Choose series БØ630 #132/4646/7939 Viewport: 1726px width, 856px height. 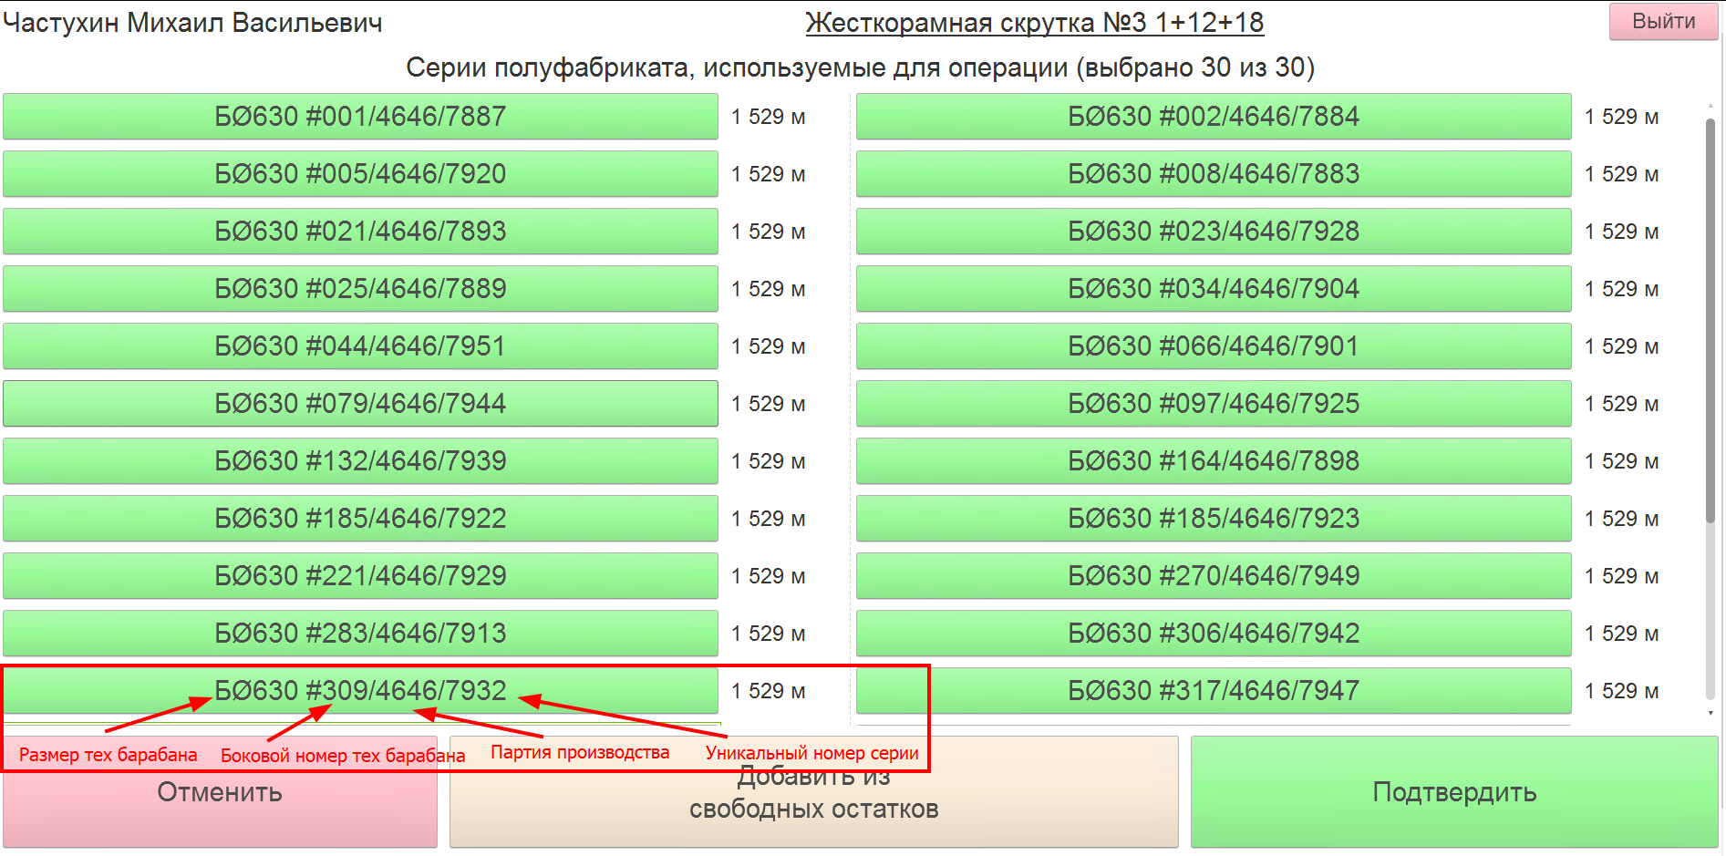[x=360, y=460]
